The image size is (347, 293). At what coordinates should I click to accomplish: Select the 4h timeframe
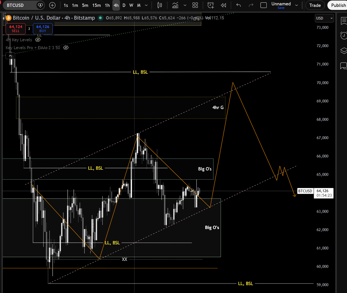tap(116, 5)
